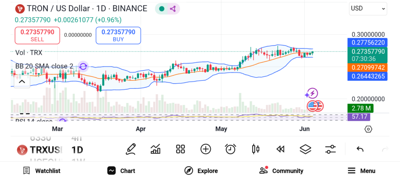Change chart type via candlestick icon
This screenshot has width=400, height=180.
point(255,149)
